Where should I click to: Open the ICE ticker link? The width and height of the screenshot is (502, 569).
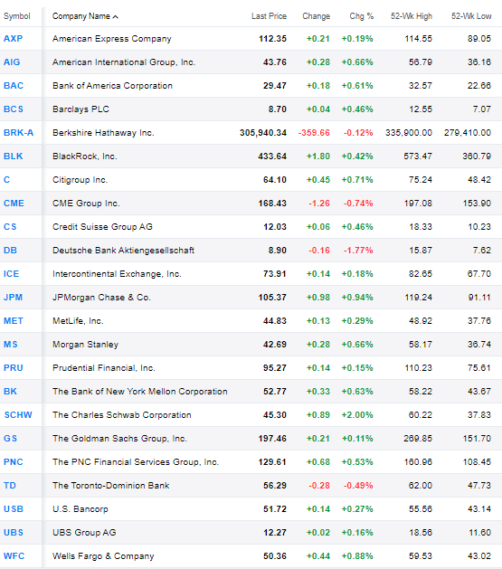coord(11,274)
